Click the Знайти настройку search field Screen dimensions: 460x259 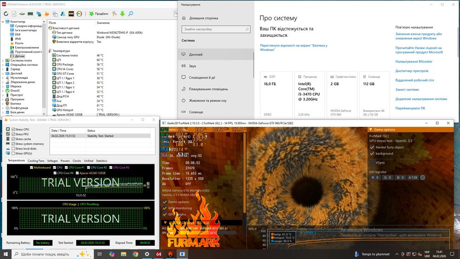coord(216,29)
